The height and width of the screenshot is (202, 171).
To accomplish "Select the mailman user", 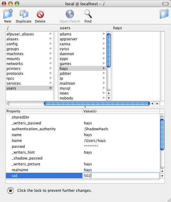I will point(83,83).
